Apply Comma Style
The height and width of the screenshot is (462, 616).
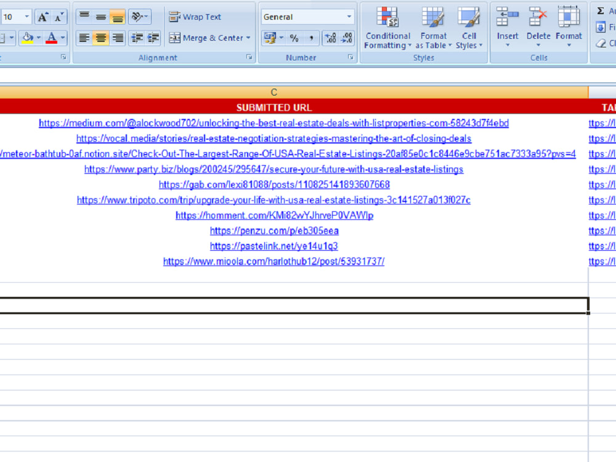(x=310, y=38)
